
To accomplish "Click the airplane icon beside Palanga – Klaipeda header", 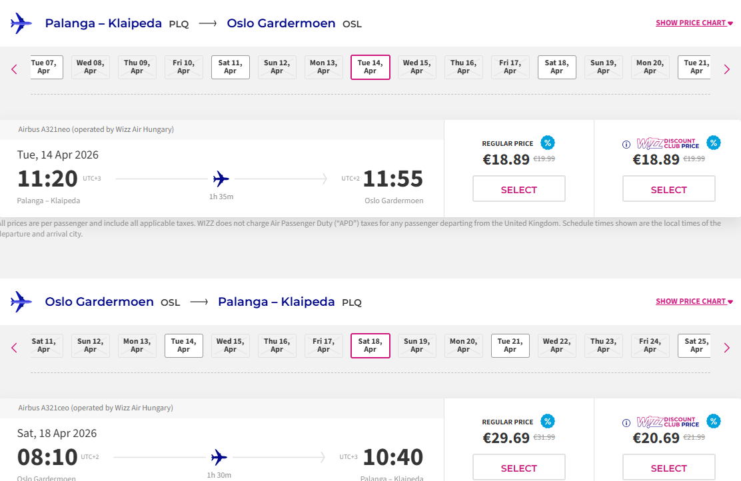I will point(21,23).
